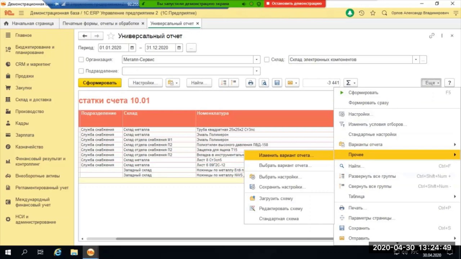
Task: Click the period start date field
Action: (x=113, y=47)
